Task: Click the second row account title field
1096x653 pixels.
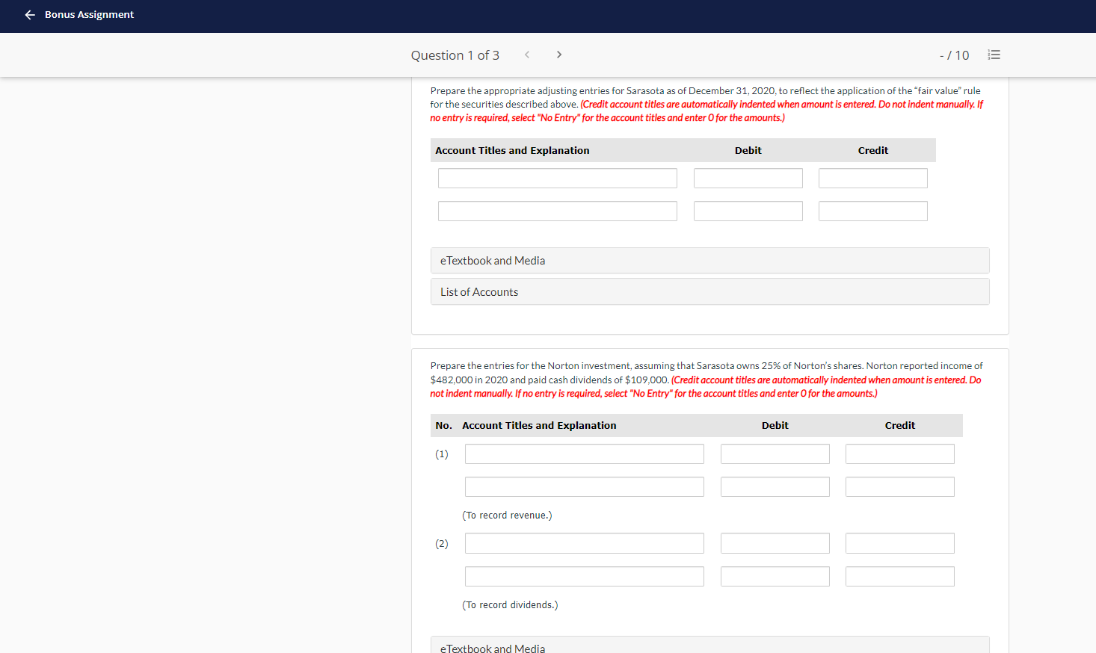Action: click(x=557, y=211)
